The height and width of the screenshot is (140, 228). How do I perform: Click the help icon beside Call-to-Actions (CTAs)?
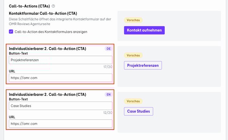(x=53, y=6)
